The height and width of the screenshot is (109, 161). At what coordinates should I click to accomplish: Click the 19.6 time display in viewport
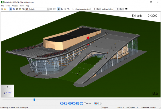(155, 93)
